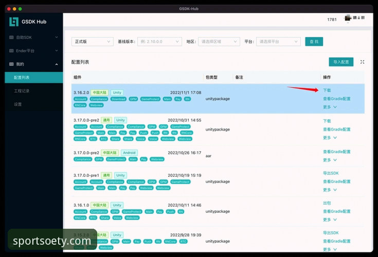This screenshot has width=378, height=257.
Task: Click 出包 for the 3.16.1.0 row
Action: click(x=327, y=203)
